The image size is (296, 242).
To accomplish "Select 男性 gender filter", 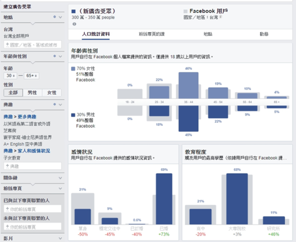I will (x=32, y=92).
